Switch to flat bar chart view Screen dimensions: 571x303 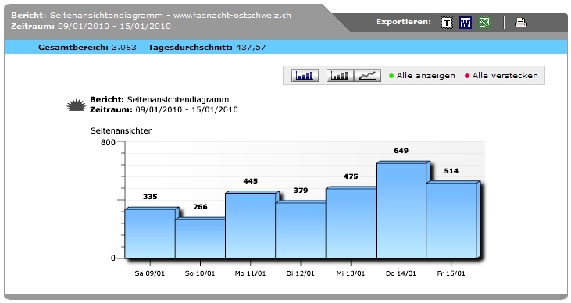tap(340, 76)
